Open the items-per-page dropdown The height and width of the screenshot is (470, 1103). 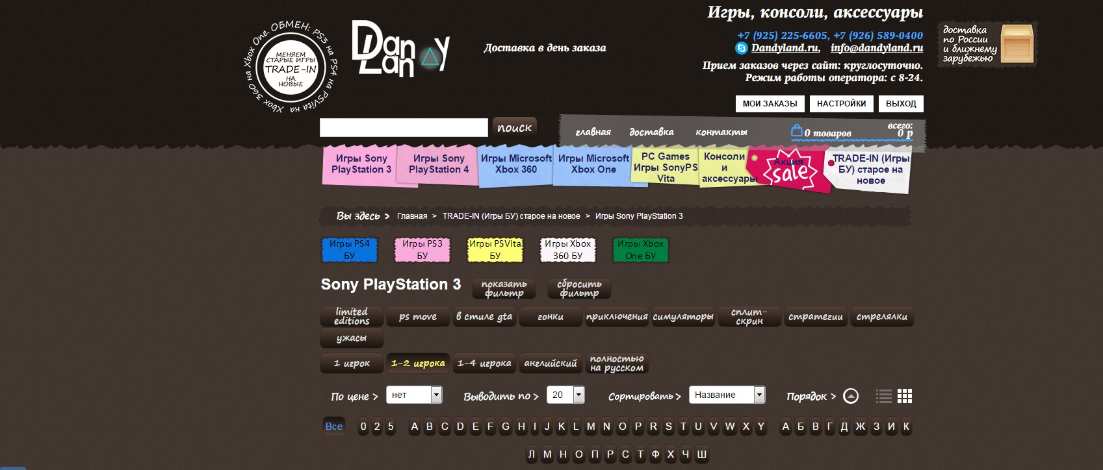[565, 395]
